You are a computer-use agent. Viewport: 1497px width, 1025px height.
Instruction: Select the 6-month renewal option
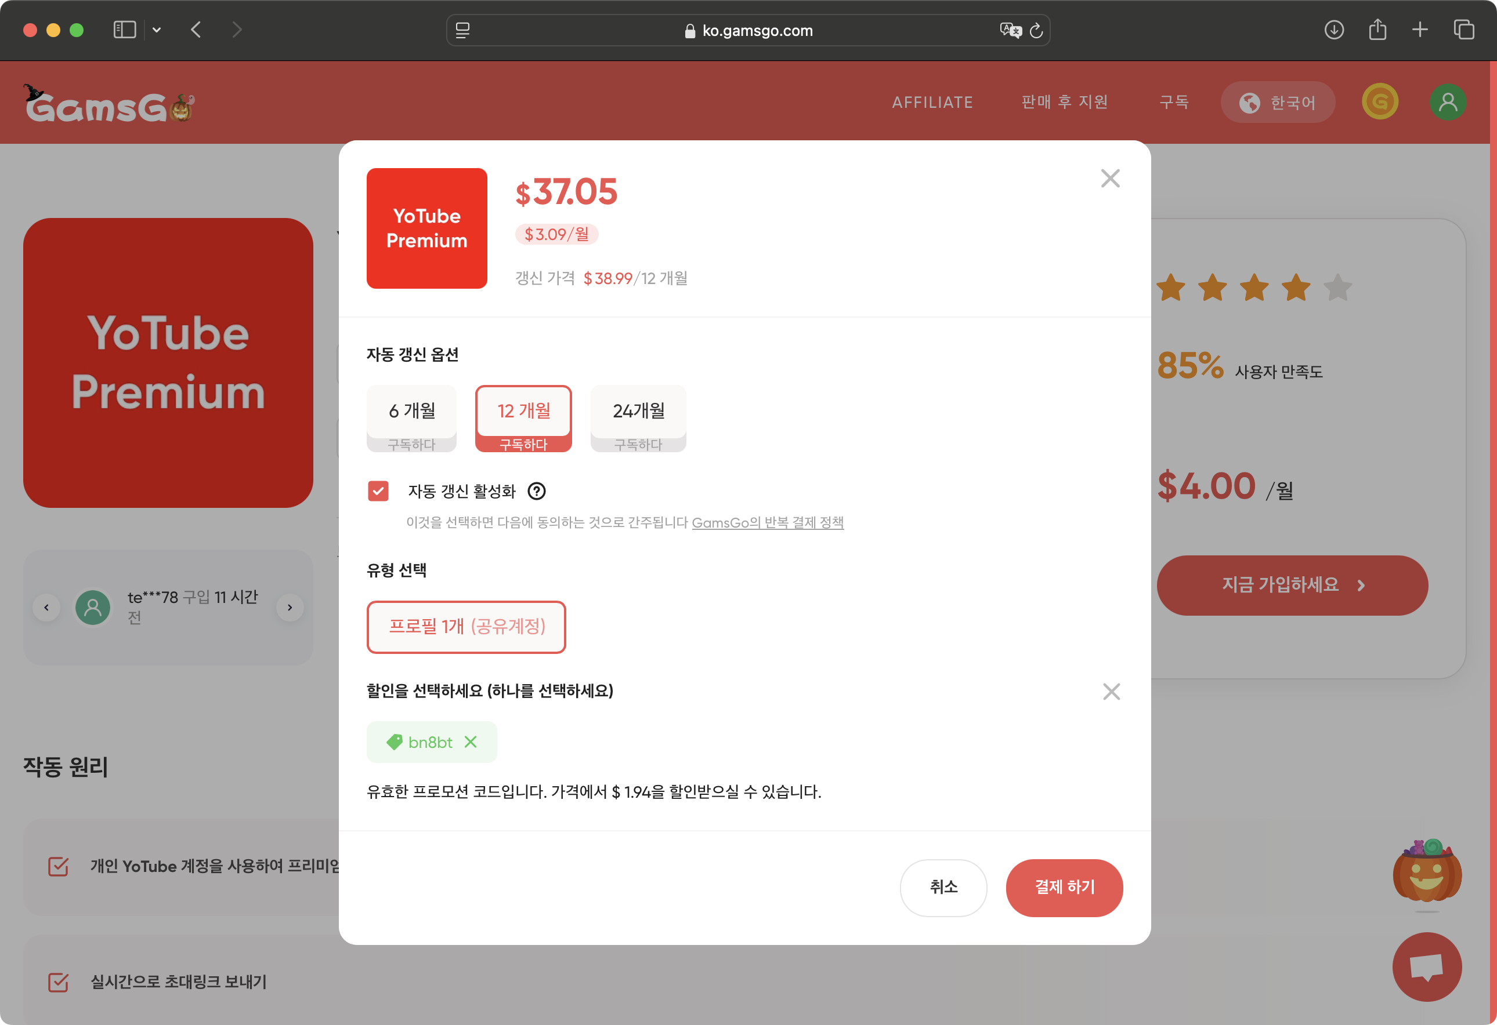411,419
